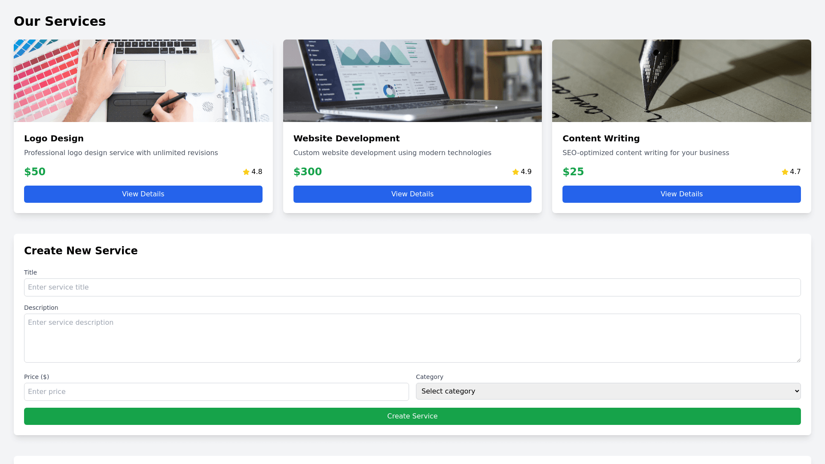
Task: Focus the service Title input field
Action: 412,287
